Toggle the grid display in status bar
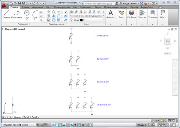This screenshot has height=128, width=180. [x=45, y=124]
